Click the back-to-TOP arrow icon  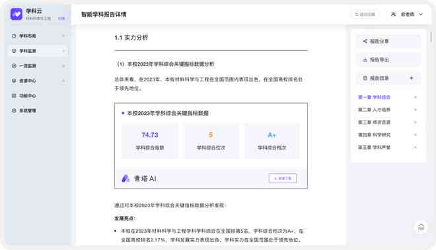pos(421,227)
